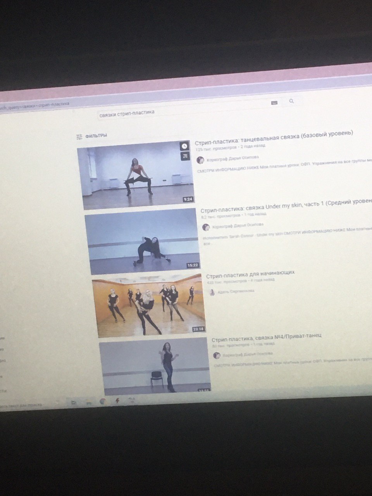Click description text under Приват-танец video

(x=293, y=362)
